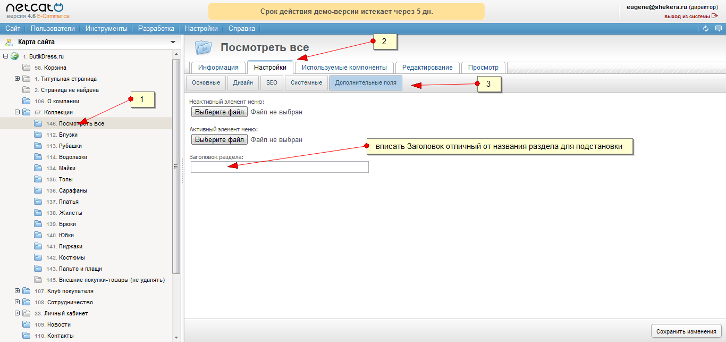The image size is (726, 342).
Task: Open the Сайт menu
Action: tap(13, 29)
